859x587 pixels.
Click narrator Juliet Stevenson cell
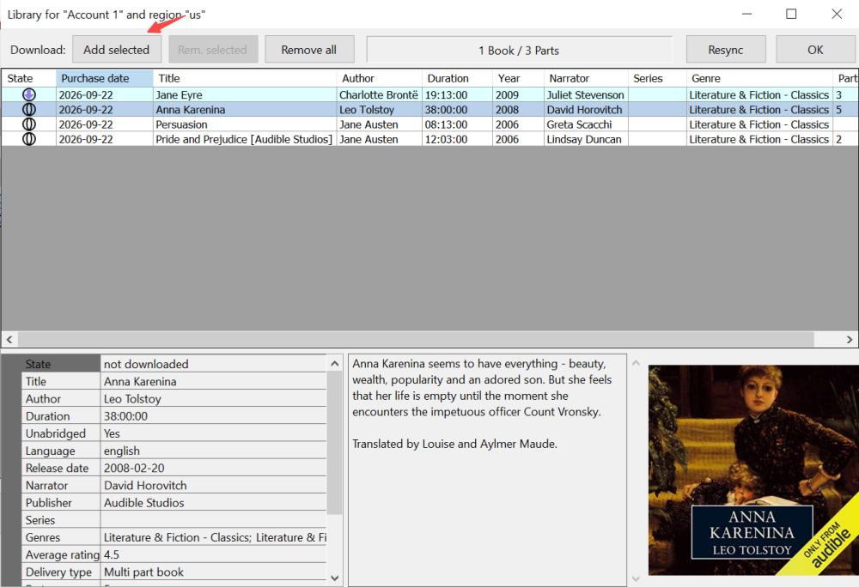(x=586, y=94)
